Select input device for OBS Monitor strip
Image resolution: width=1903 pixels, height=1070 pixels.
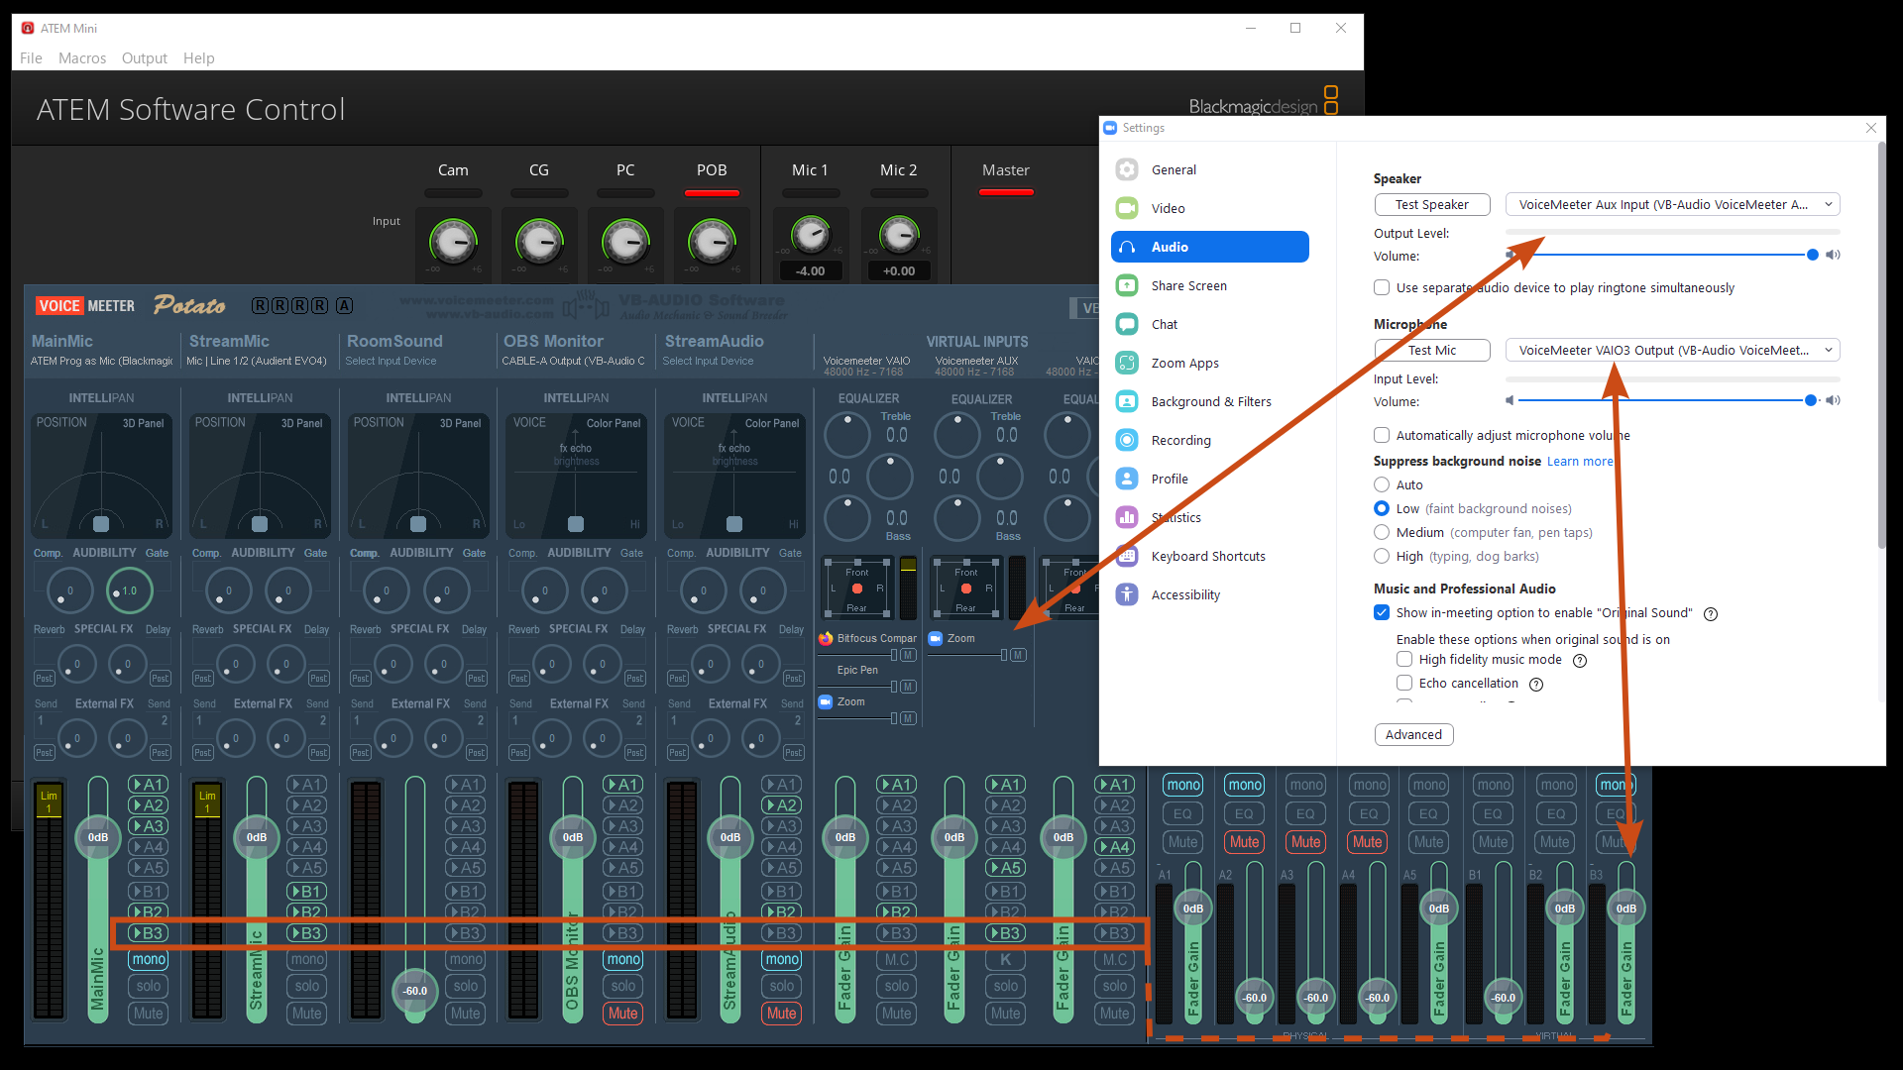point(573,361)
